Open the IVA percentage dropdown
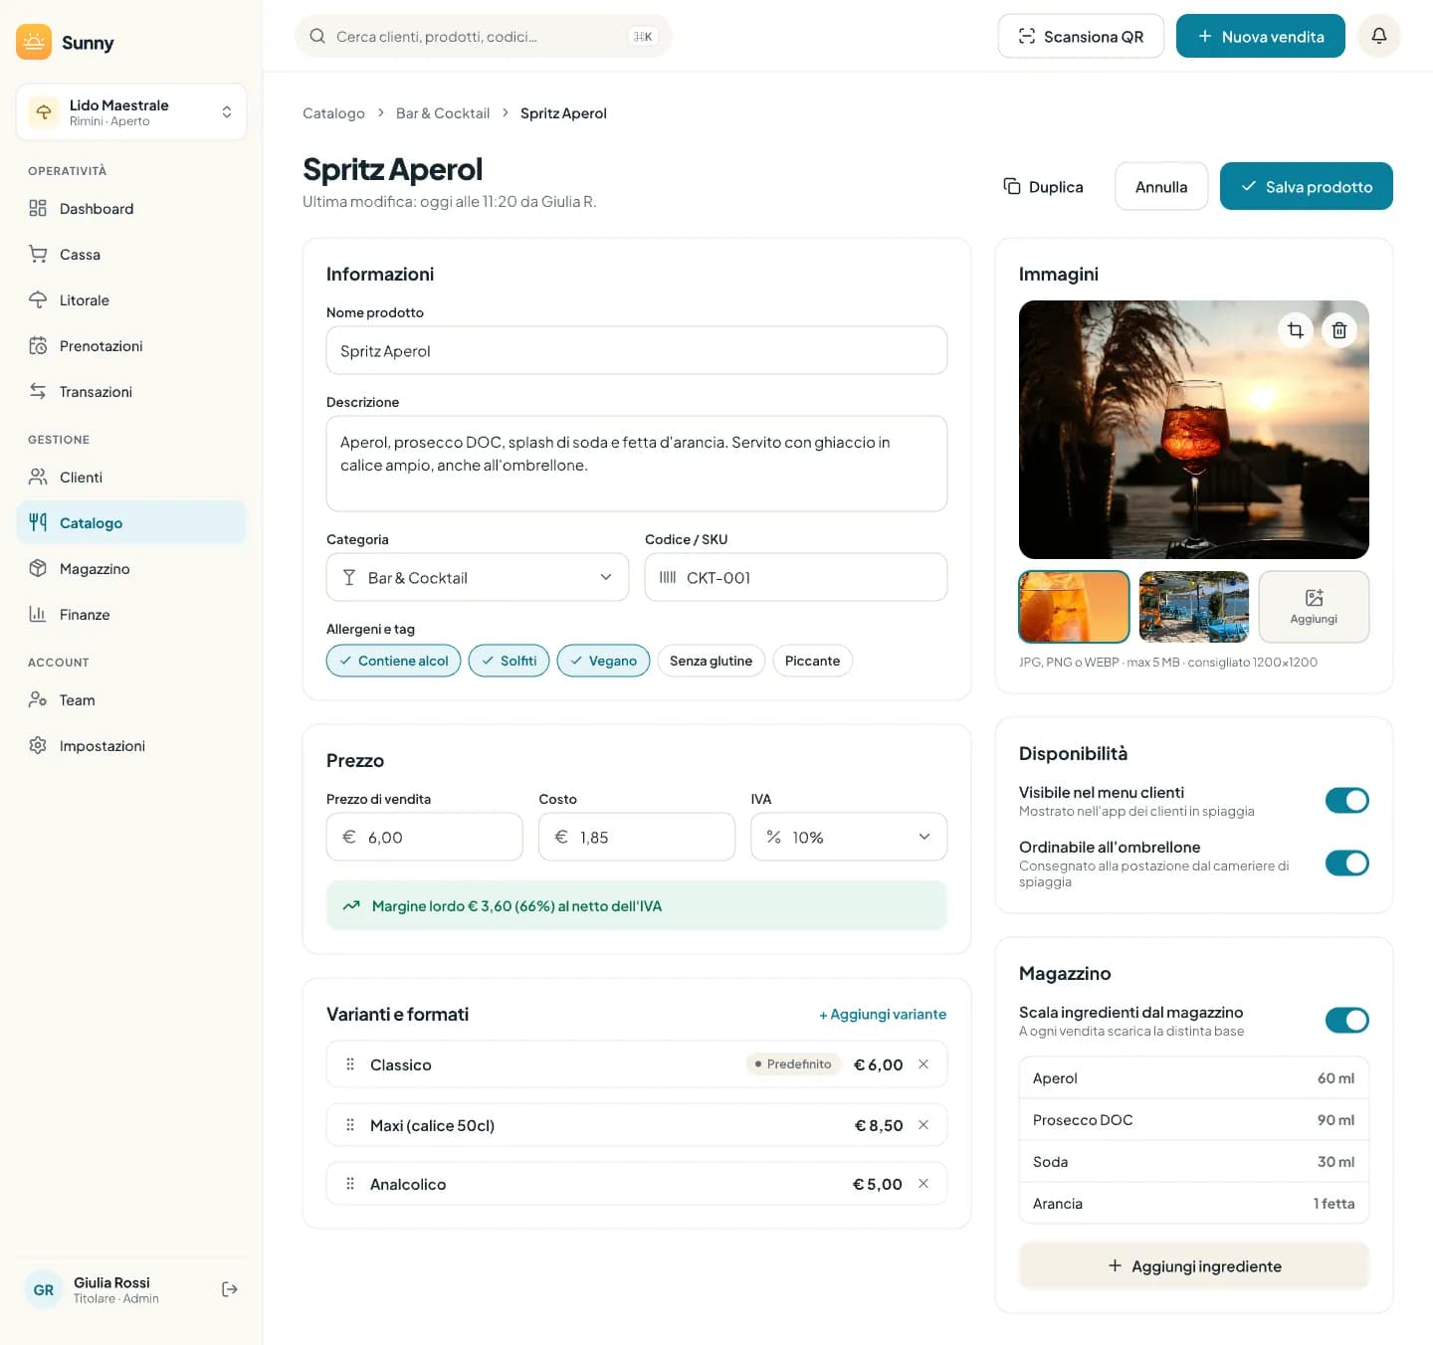 pyautogui.click(x=849, y=837)
